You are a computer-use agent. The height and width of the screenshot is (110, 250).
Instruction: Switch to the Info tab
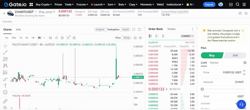(x=18, y=30)
